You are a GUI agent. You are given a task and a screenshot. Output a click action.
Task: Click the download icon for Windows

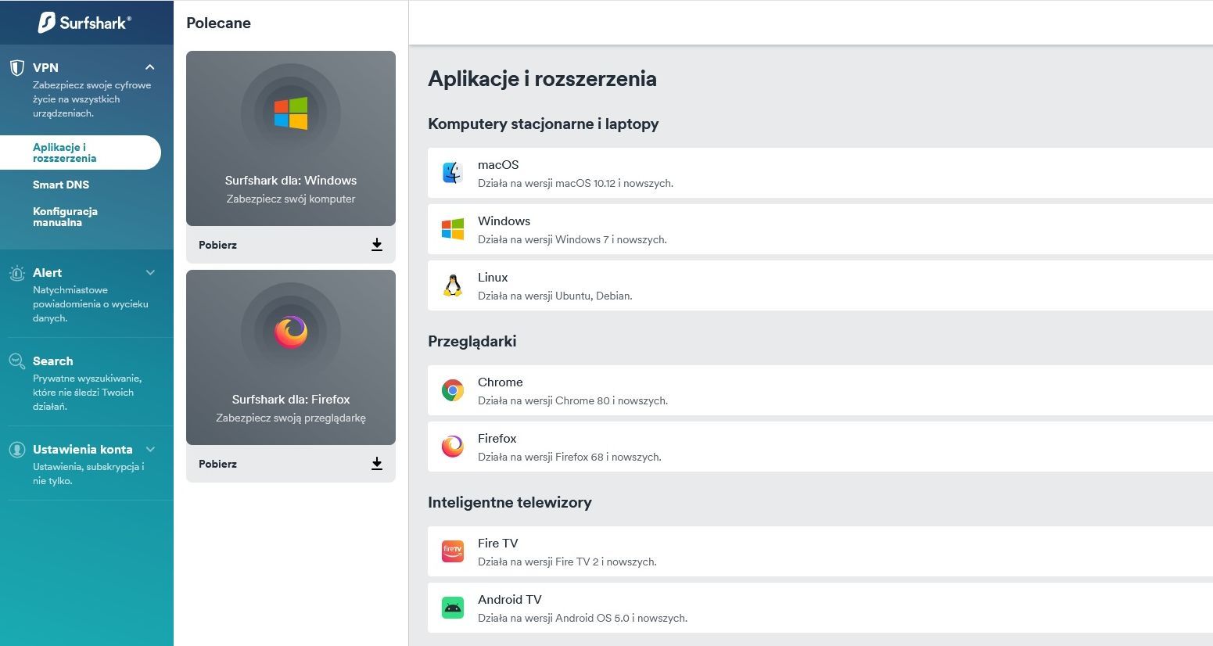click(x=377, y=245)
